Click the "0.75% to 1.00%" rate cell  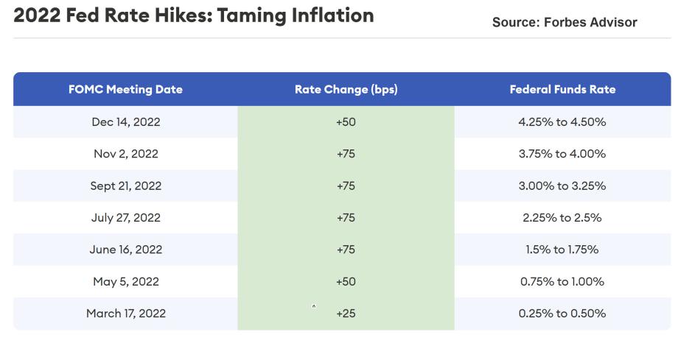562,281
